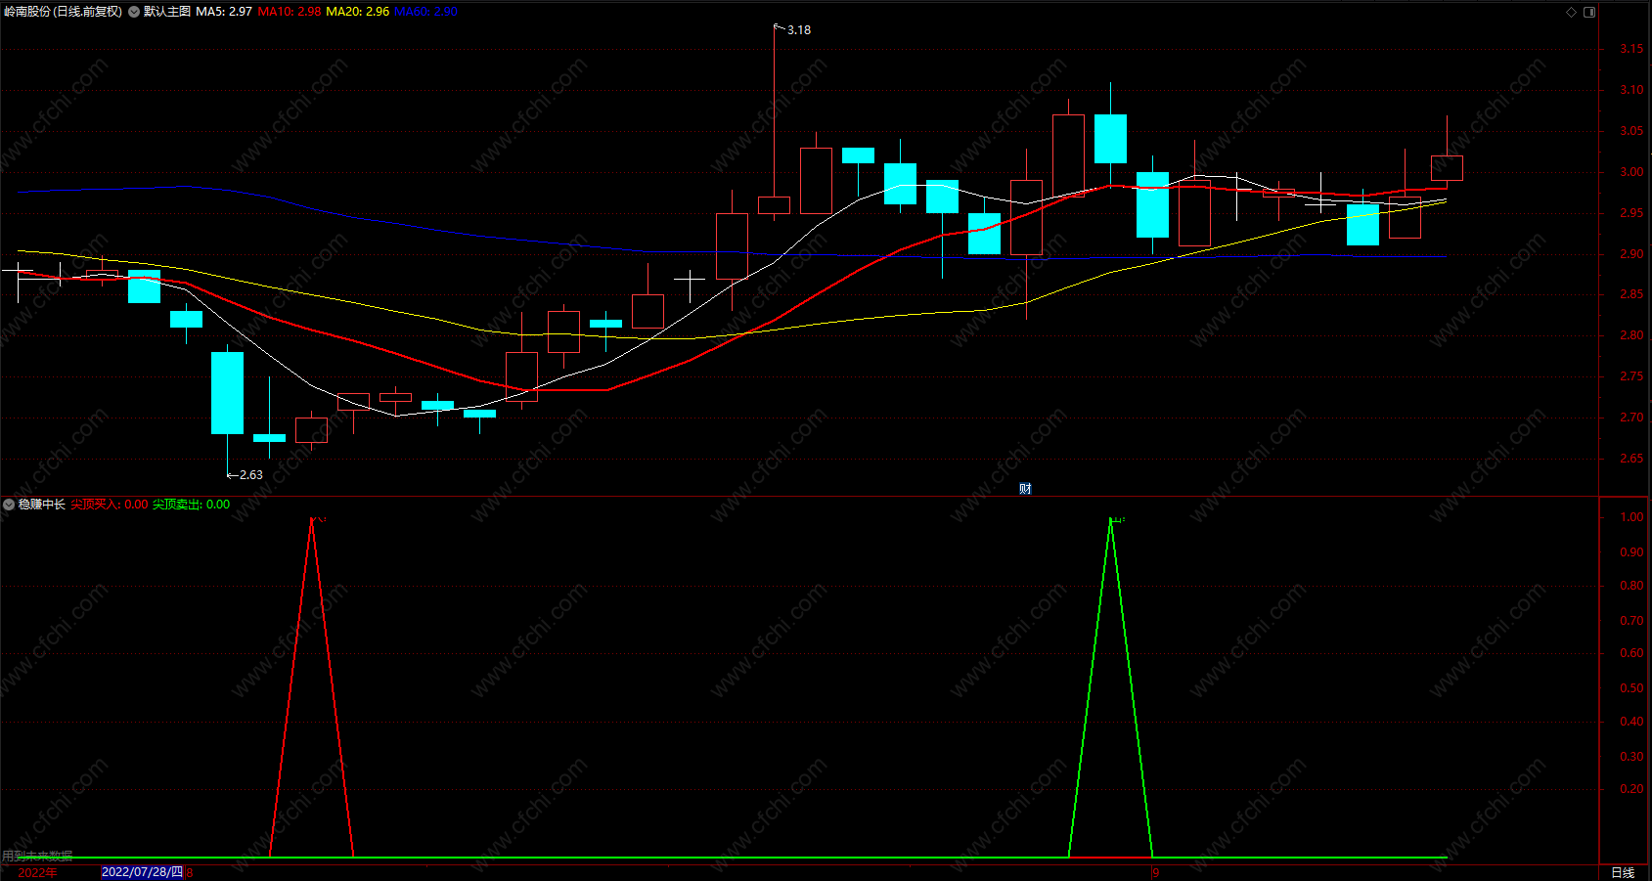Click the candlestick with the 3.18 high wick
Viewport: 1652px width, 881px height.
774,204
